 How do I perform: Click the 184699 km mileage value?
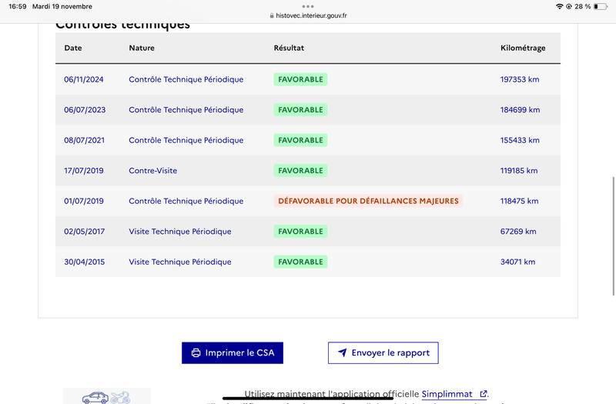pos(520,110)
